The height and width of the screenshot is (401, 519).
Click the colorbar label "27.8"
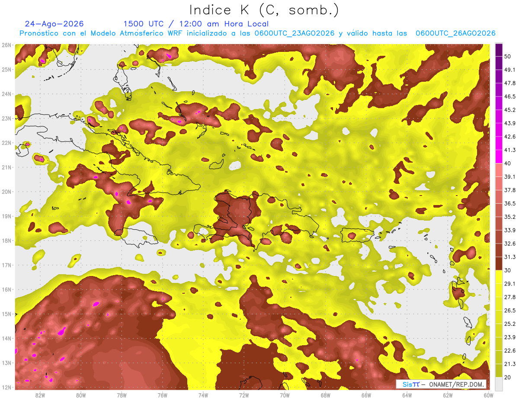[x=510, y=297]
